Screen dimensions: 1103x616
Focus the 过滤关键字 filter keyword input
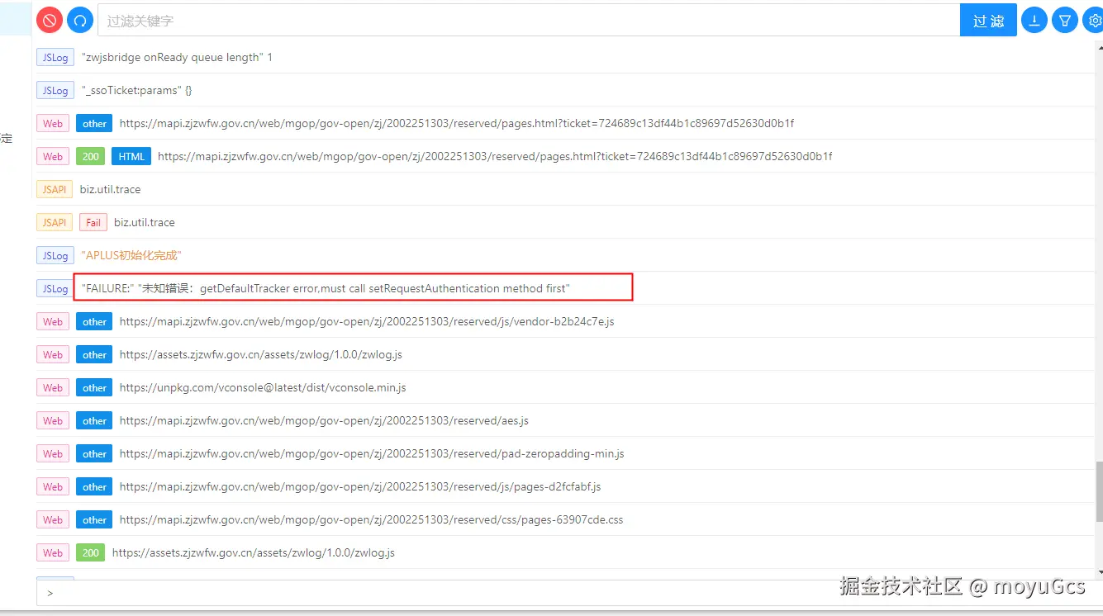(x=529, y=21)
